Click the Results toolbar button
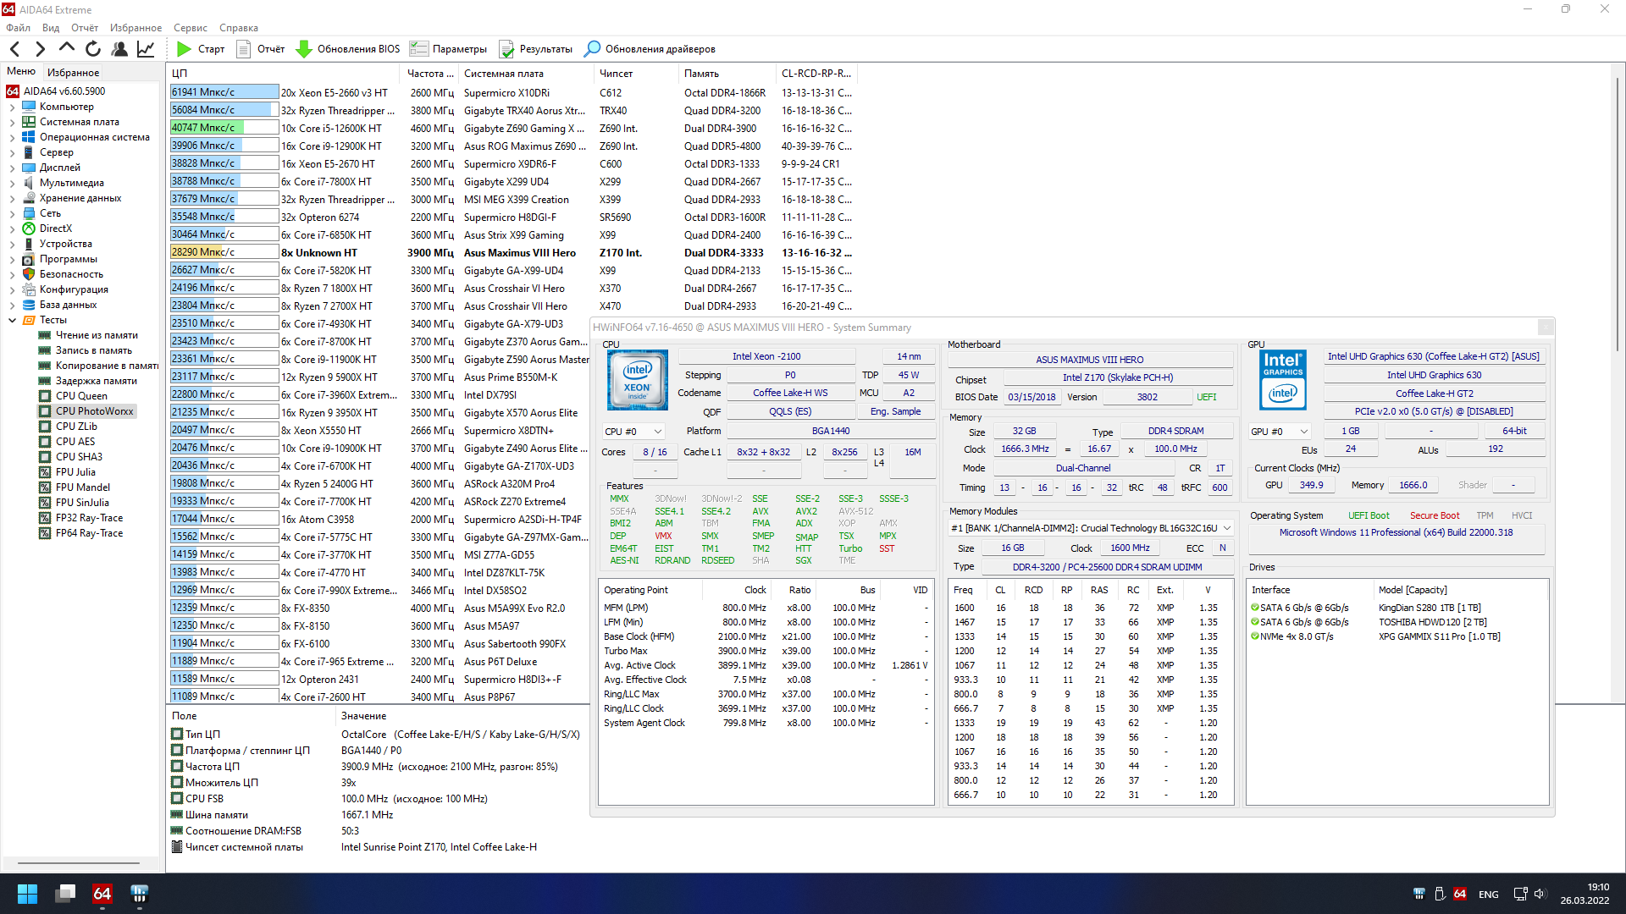 [x=536, y=49]
